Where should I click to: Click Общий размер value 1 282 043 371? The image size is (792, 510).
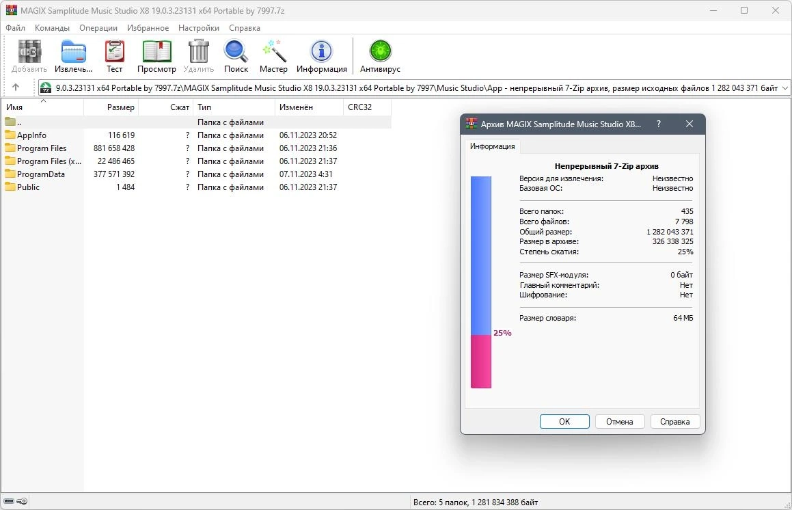pyautogui.click(x=670, y=232)
